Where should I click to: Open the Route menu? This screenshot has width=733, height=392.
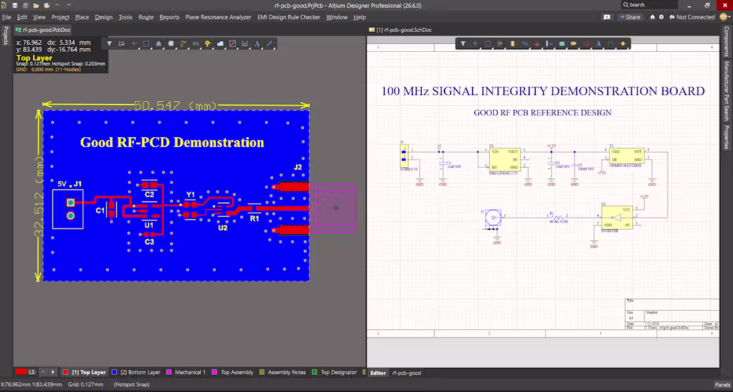click(x=146, y=17)
